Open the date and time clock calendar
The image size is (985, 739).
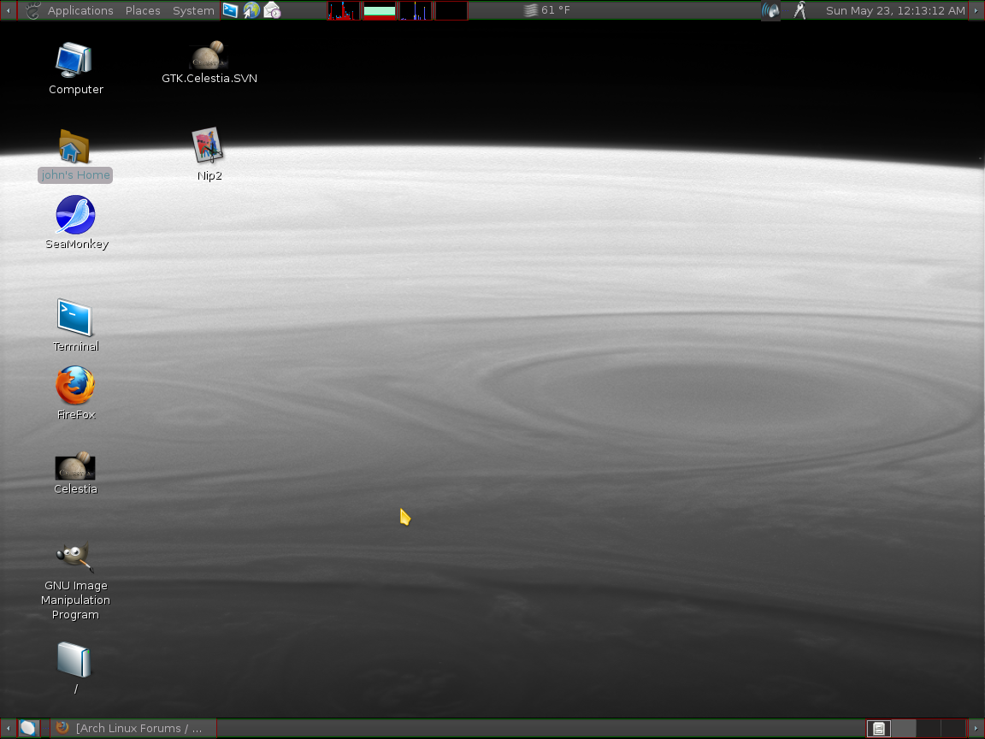pyautogui.click(x=895, y=10)
